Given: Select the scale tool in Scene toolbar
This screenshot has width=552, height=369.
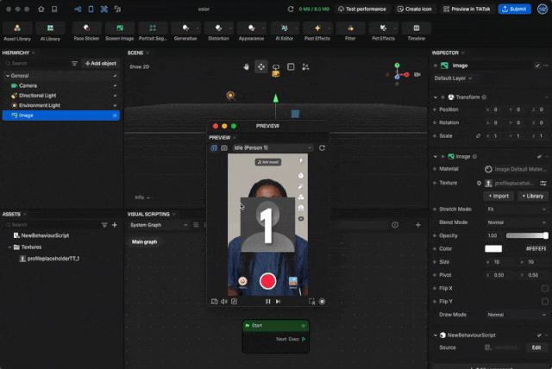Looking at the screenshot, I should [x=291, y=66].
